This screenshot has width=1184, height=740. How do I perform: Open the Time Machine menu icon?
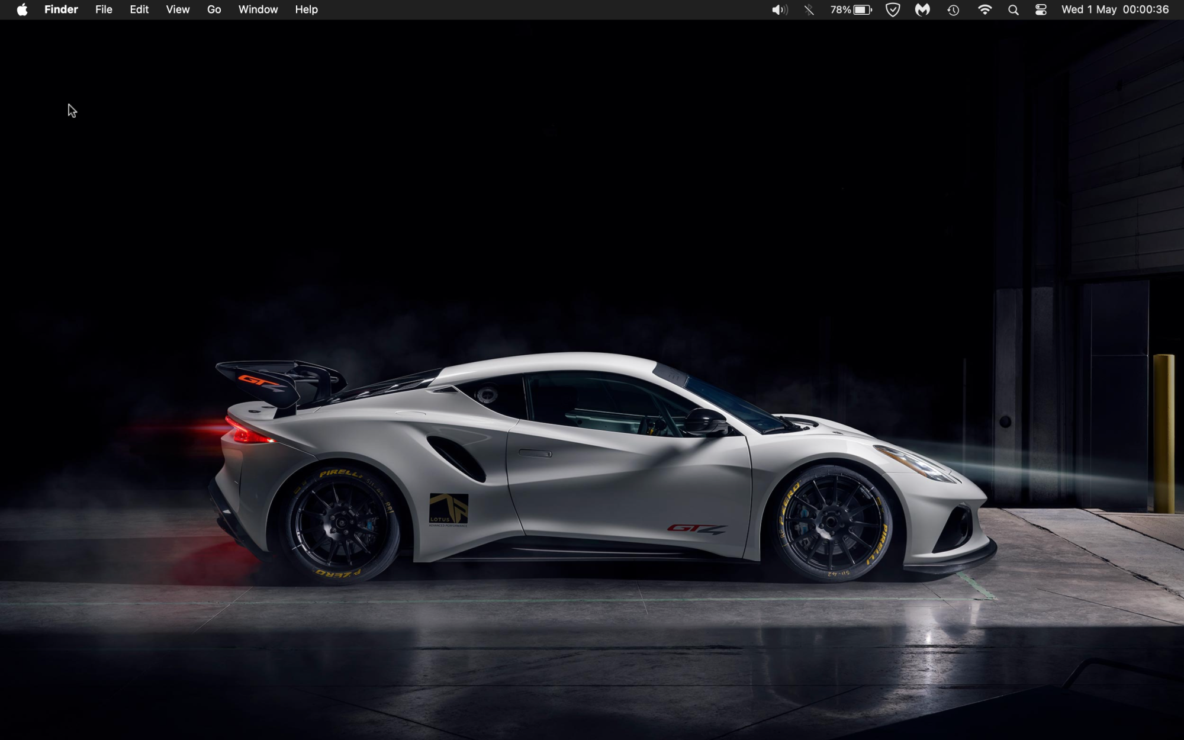point(953,9)
